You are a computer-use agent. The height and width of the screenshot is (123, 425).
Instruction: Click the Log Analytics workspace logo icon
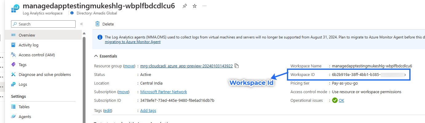pos(15,8)
